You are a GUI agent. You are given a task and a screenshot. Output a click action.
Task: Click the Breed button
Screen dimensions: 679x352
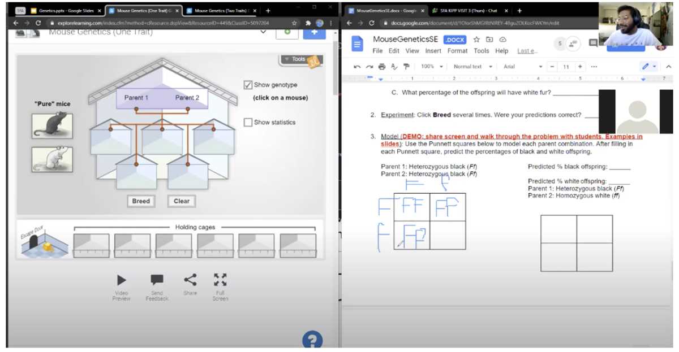pos(141,201)
